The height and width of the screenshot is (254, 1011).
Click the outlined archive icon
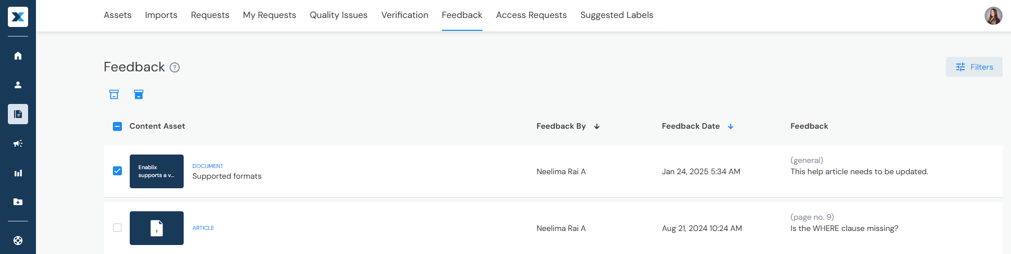[114, 94]
